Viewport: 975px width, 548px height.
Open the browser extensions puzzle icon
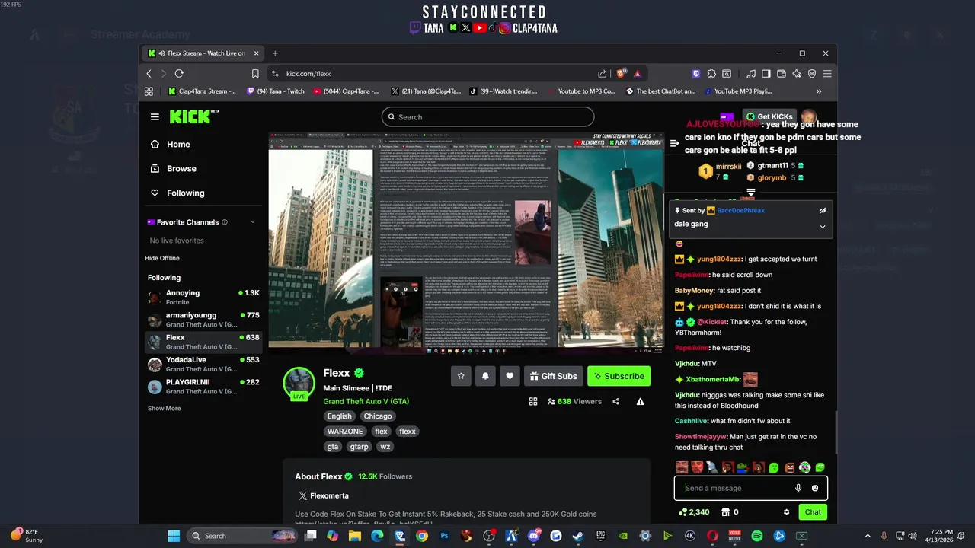point(711,74)
